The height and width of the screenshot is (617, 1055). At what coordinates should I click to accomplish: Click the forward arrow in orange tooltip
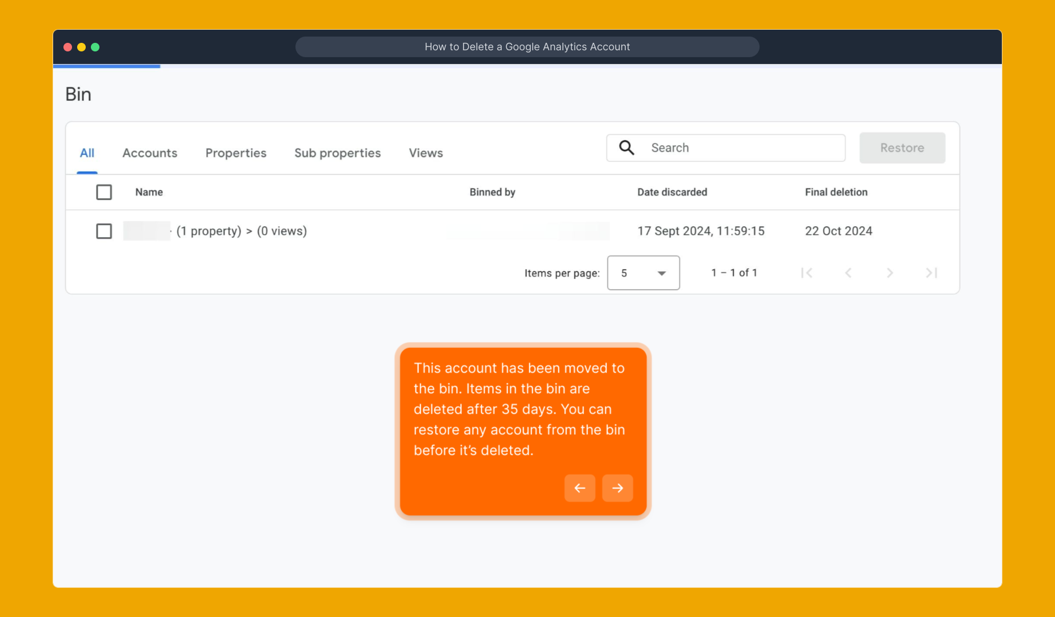pyautogui.click(x=617, y=488)
